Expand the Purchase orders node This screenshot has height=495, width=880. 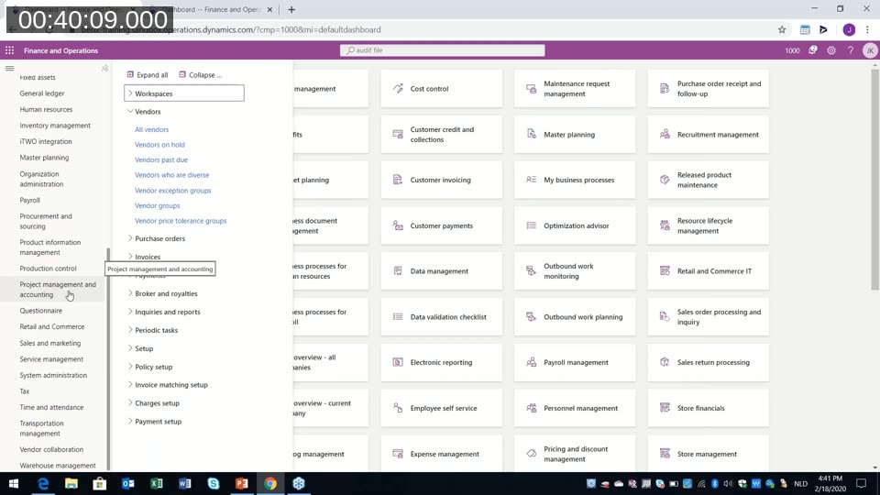(156, 238)
